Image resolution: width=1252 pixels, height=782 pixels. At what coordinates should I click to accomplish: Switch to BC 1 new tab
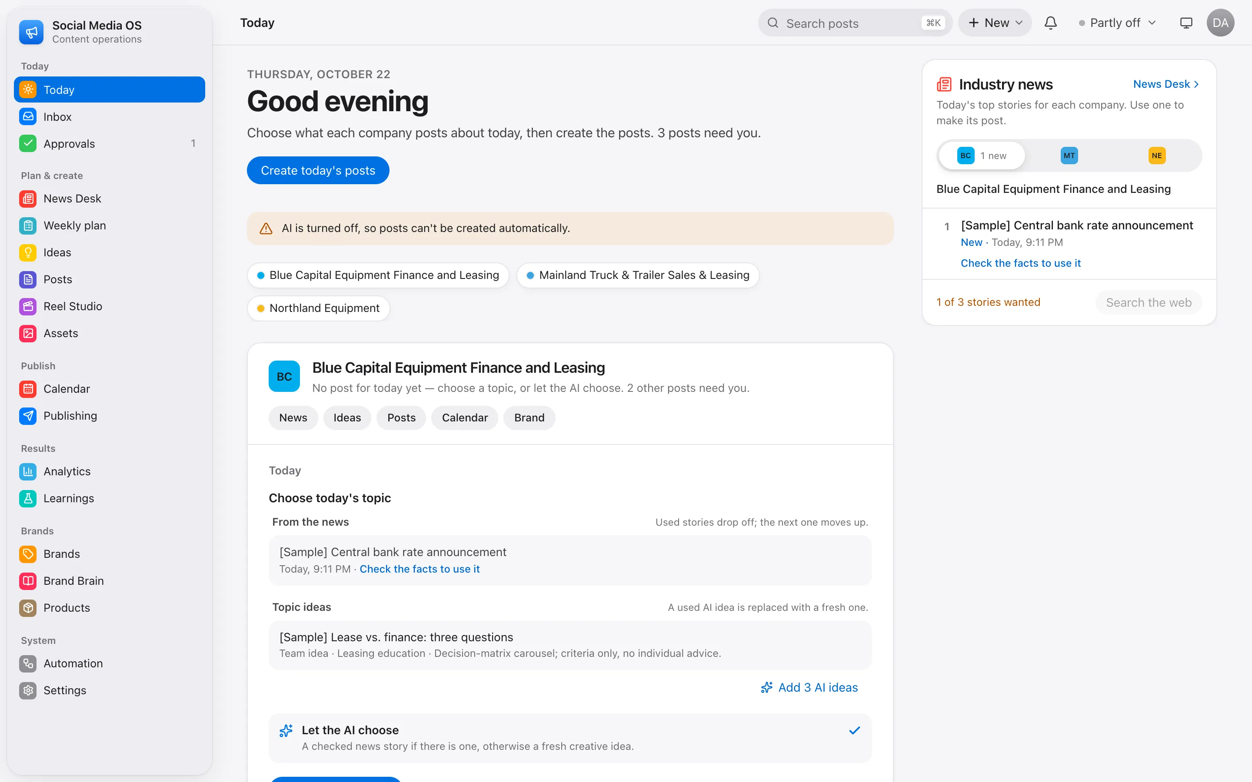point(982,156)
